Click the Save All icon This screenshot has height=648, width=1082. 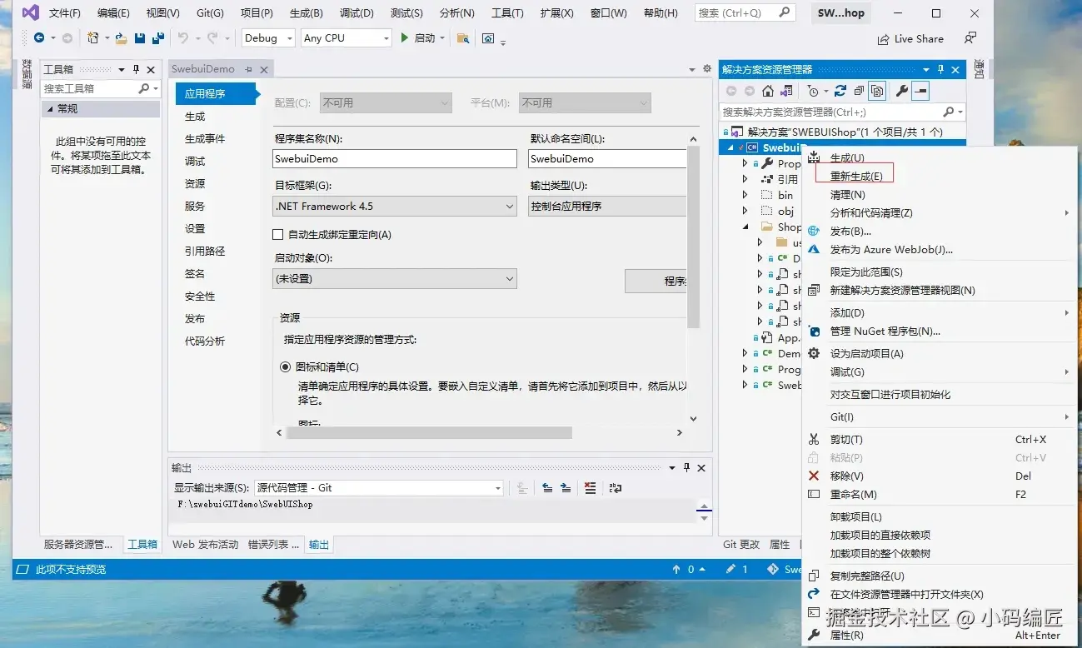click(x=157, y=38)
